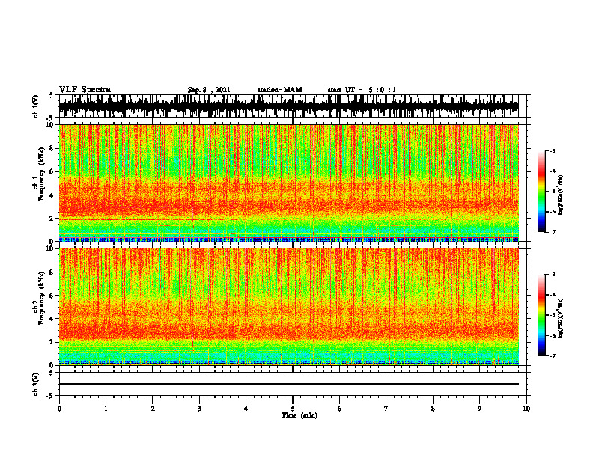Viewport: 593px width, 458px height.
Task: Click time axis tick label "10"
Action: (526, 409)
